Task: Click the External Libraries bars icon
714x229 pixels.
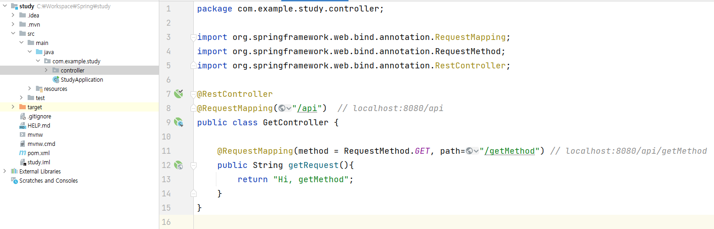Action: [x=14, y=172]
